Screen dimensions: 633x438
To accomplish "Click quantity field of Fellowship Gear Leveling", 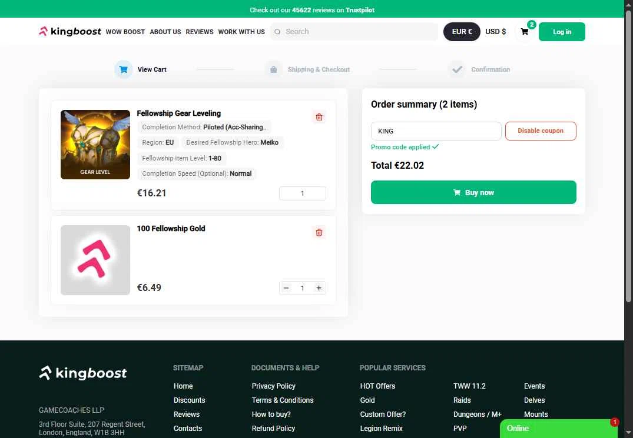I will tap(303, 193).
